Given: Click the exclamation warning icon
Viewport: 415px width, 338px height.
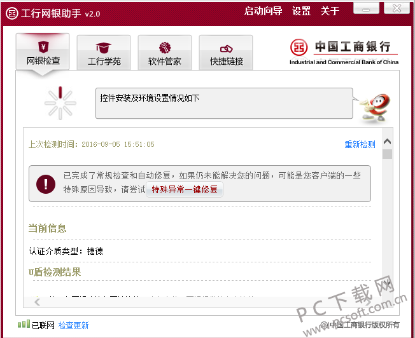Looking at the screenshot, I should pyautogui.click(x=46, y=184).
